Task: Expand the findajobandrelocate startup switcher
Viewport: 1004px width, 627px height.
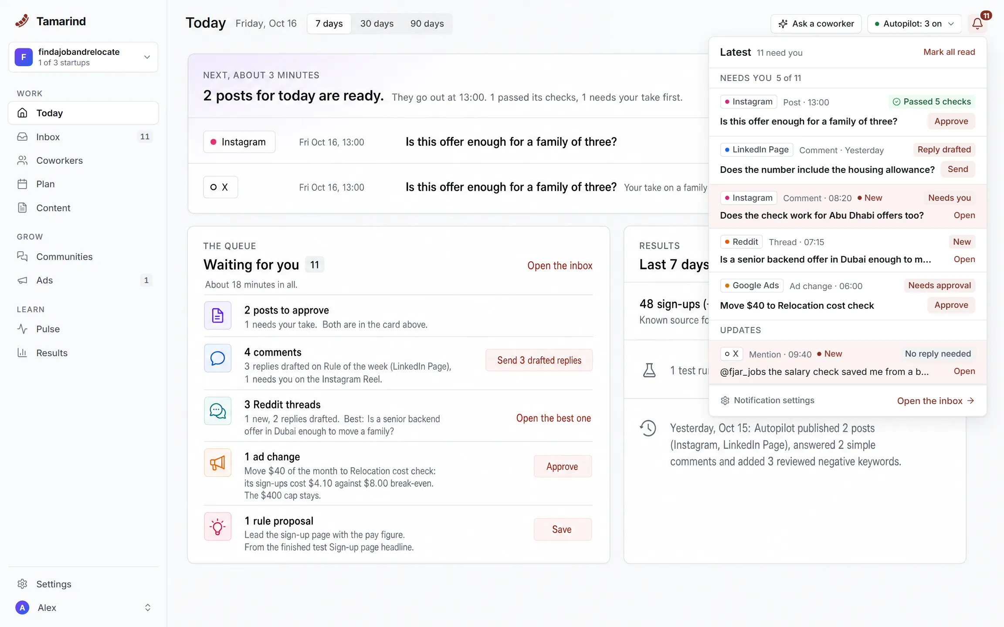Action: (x=83, y=57)
